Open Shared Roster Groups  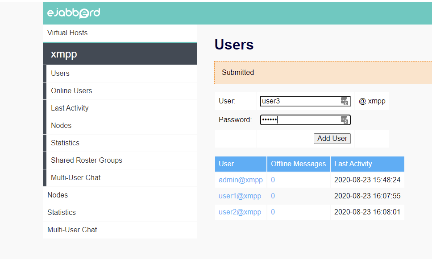[x=86, y=160]
